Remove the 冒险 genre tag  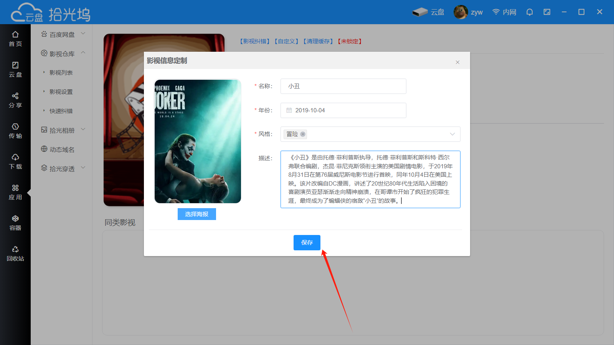click(x=303, y=134)
